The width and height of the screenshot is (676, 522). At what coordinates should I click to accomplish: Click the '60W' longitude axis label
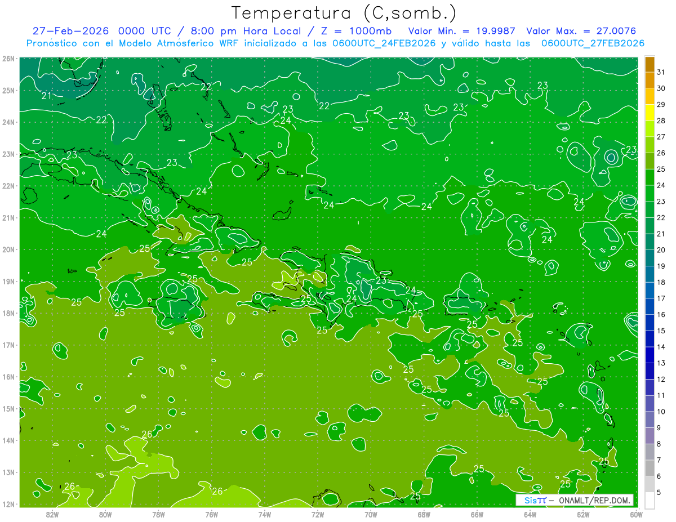pyautogui.click(x=637, y=514)
